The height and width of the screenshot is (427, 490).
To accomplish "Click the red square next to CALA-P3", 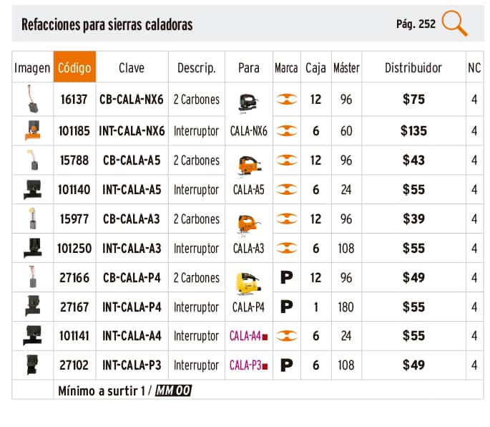I will [265, 366].
